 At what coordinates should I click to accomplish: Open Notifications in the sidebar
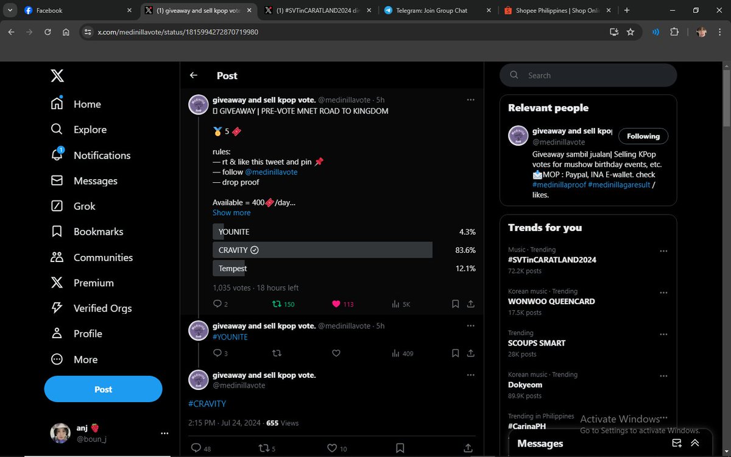pyautogui.click(x=91, y=155)
